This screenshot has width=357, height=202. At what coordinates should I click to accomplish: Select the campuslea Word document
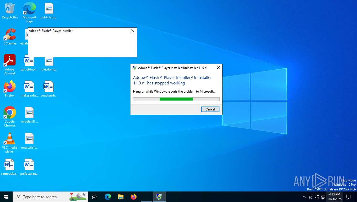(x=9, y=167)
